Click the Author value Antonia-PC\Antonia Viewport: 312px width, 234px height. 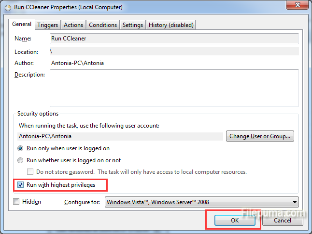click(x=77, y=63)
